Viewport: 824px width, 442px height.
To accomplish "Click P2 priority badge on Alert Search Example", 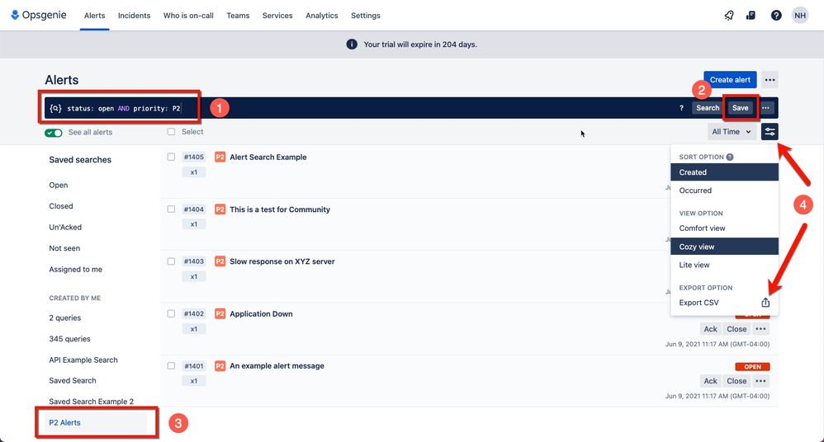I will (220, 157).
